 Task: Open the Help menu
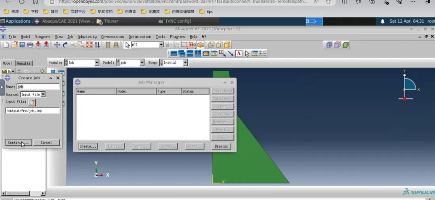[193, 37]
